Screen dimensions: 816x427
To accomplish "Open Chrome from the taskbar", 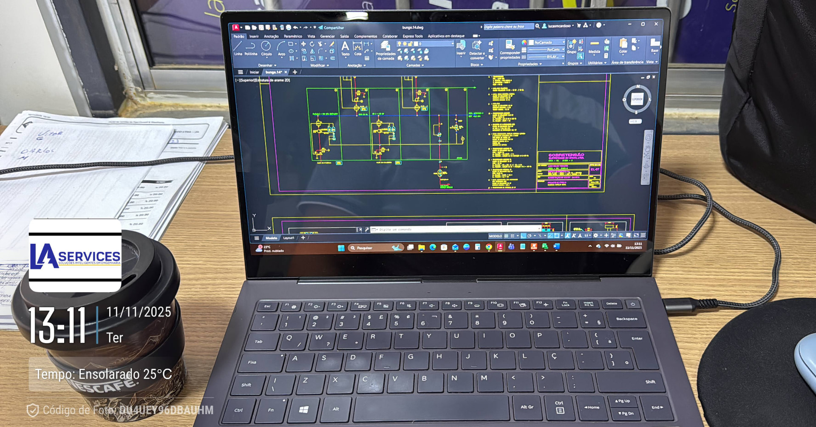I will [489, 247].
